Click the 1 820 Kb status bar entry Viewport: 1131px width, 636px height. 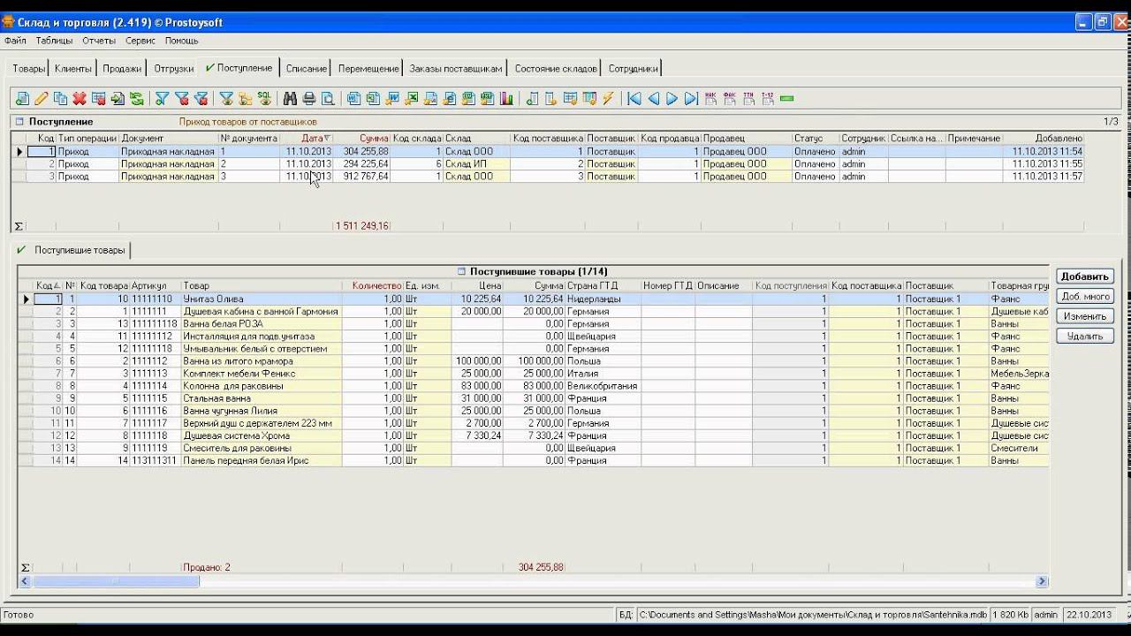click(x=1010, y=615)
